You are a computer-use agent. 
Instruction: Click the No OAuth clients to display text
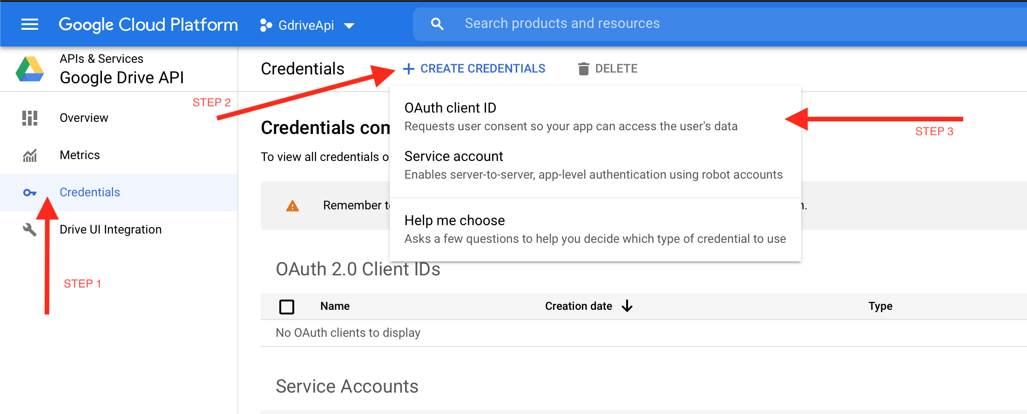(348, 333)
